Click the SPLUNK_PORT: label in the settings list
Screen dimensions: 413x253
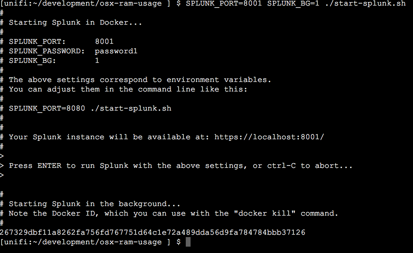click(x=37, y=42)
